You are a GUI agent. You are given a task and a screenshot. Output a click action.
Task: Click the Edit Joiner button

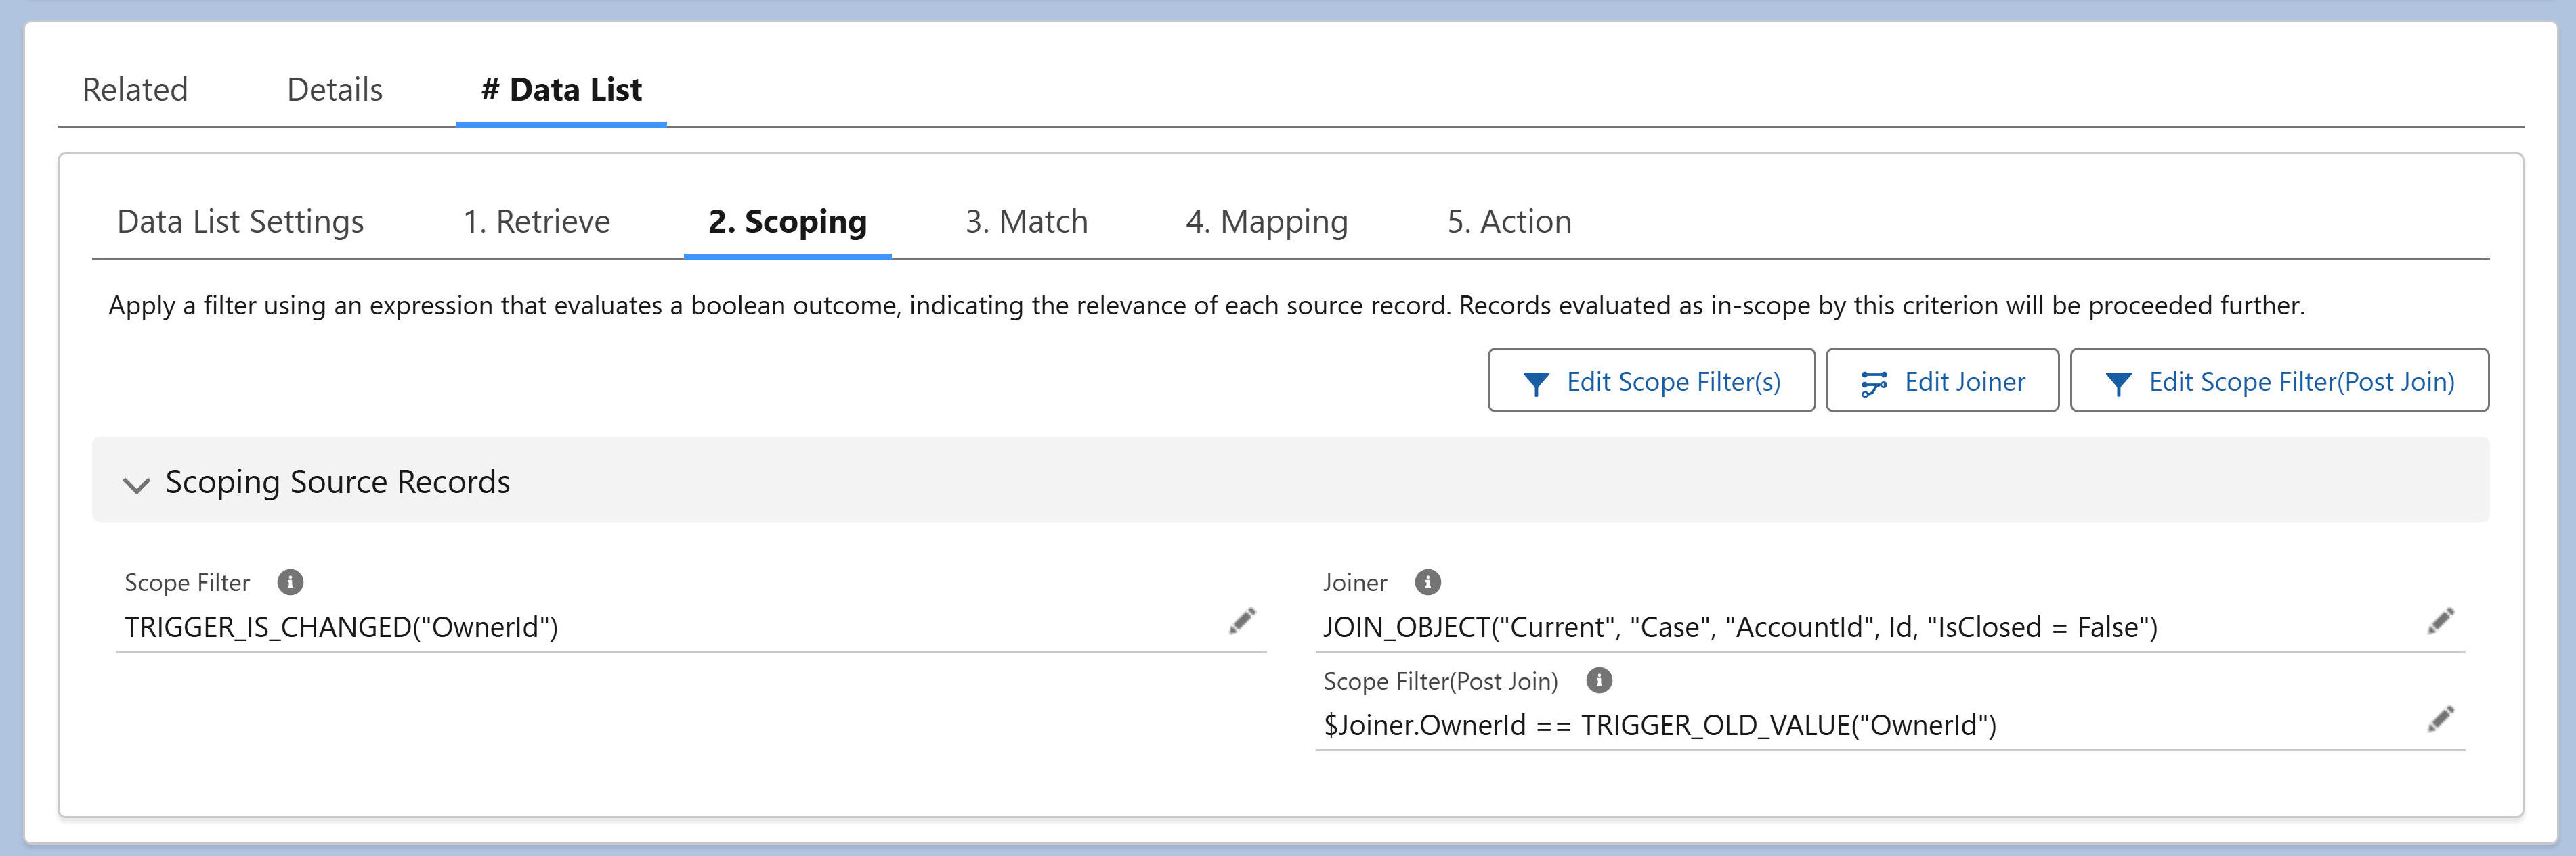click(1942, 381)
